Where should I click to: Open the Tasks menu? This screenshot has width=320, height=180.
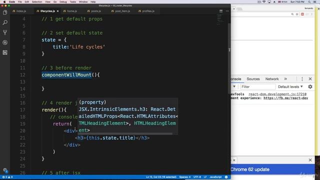[x=72, y=2]
